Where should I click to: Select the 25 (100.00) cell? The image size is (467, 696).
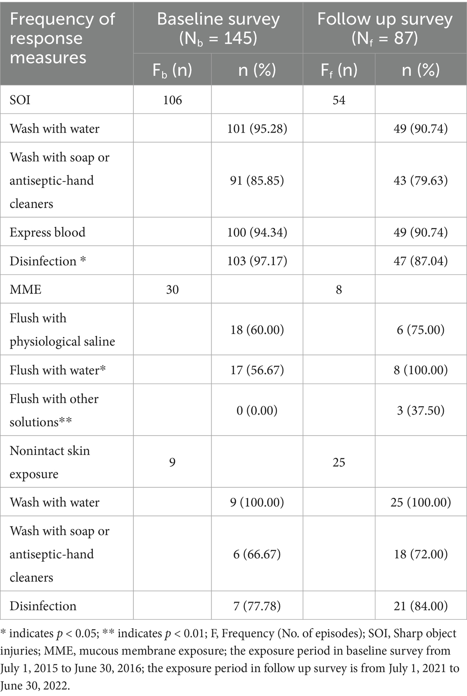421,502
